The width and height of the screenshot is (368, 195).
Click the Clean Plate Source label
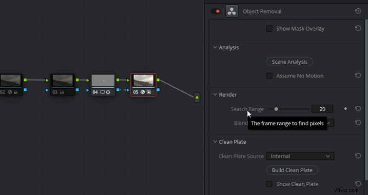click(x=241, y=156)
